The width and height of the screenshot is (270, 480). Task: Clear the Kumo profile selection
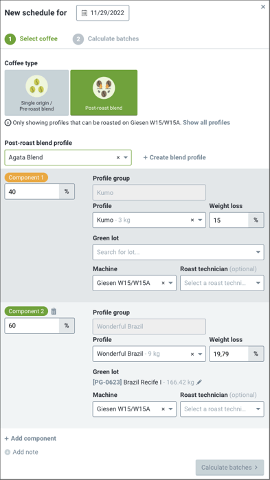(192, 220)
